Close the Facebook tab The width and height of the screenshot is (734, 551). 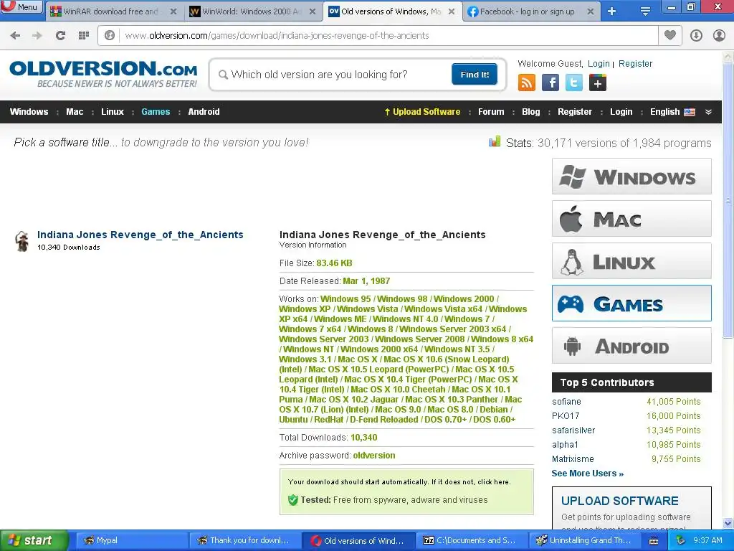point(591,11)
